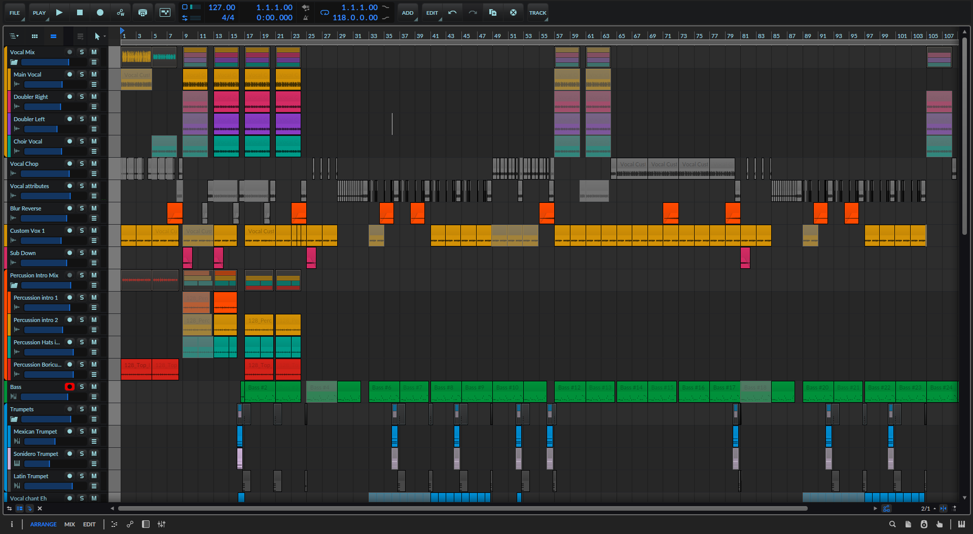Viewport: 973px width, 534px height.
Task: Open automation lanes for Doubler Left track
Action: tap(94, 129)
